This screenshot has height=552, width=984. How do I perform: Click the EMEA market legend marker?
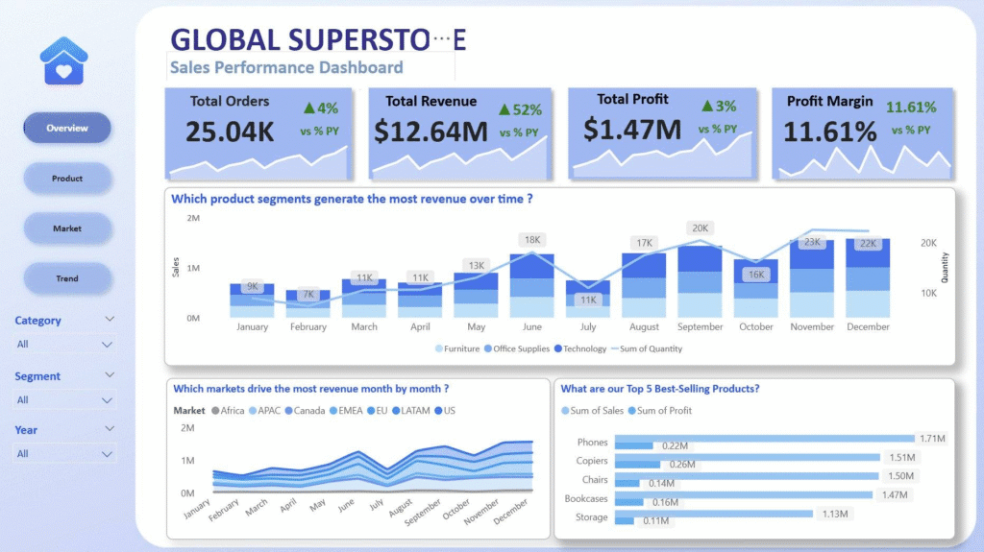pyautogui.click(x=333, y=411)
